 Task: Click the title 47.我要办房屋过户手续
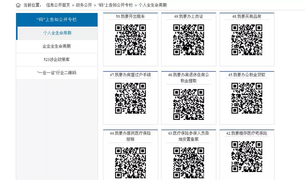(130, 75)
